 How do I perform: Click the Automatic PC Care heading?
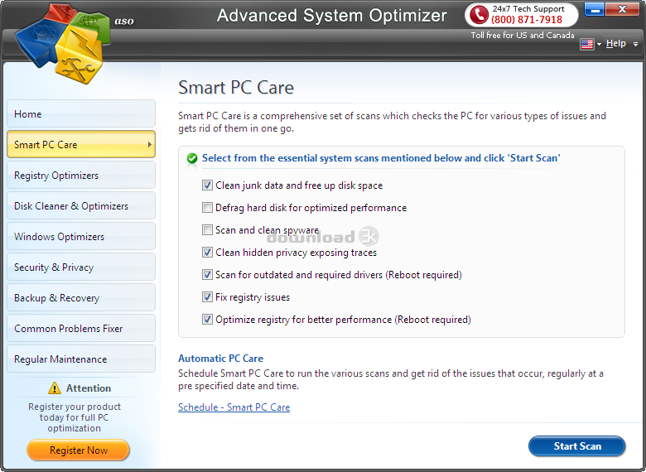pyautogui.click(x=221, y=359)
